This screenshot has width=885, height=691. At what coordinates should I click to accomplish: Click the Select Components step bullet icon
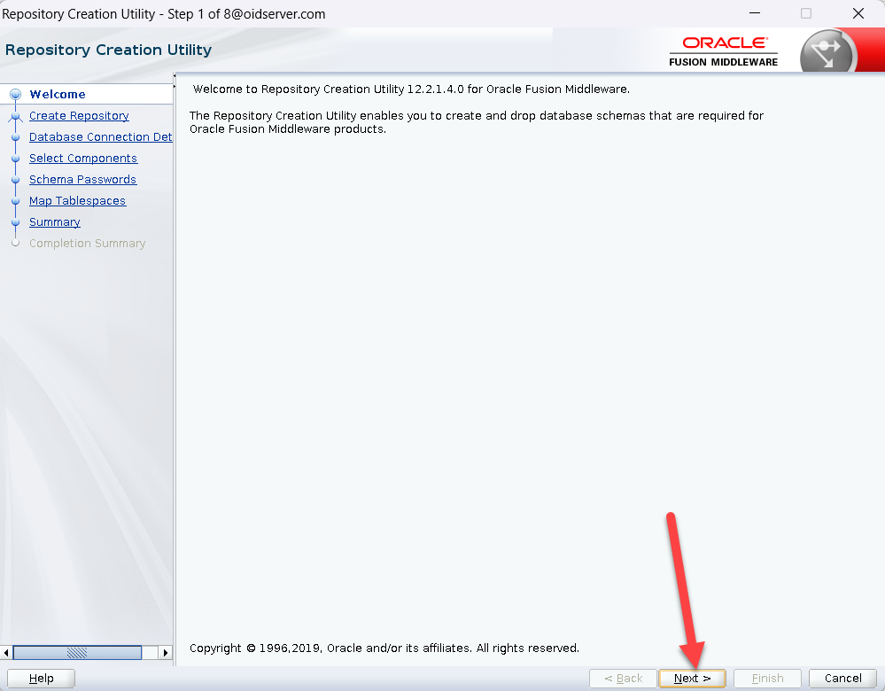point(15,159)
